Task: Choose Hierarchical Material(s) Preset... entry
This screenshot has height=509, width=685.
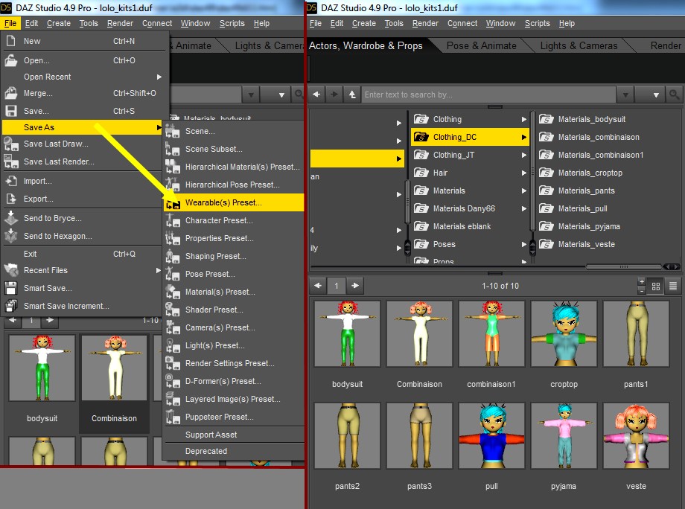Action: (x=243, y=167)
